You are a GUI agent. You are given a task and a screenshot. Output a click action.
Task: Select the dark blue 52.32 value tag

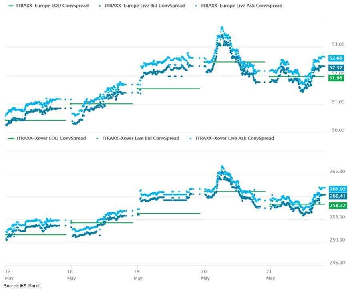coord(335,68)
